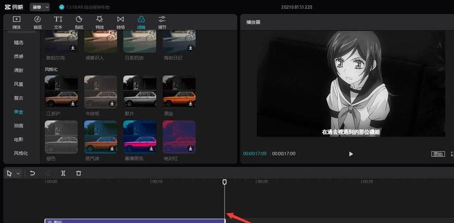This screenshot has height=223, width=454.
Task: Choose the 黑金 car thumbnail
Action: click(179, 92)
